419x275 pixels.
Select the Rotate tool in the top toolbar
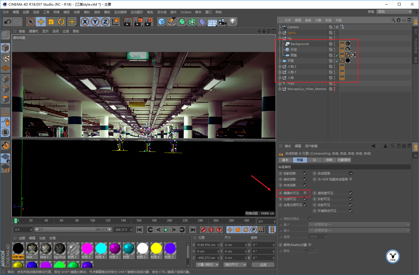tap(61, 22)
